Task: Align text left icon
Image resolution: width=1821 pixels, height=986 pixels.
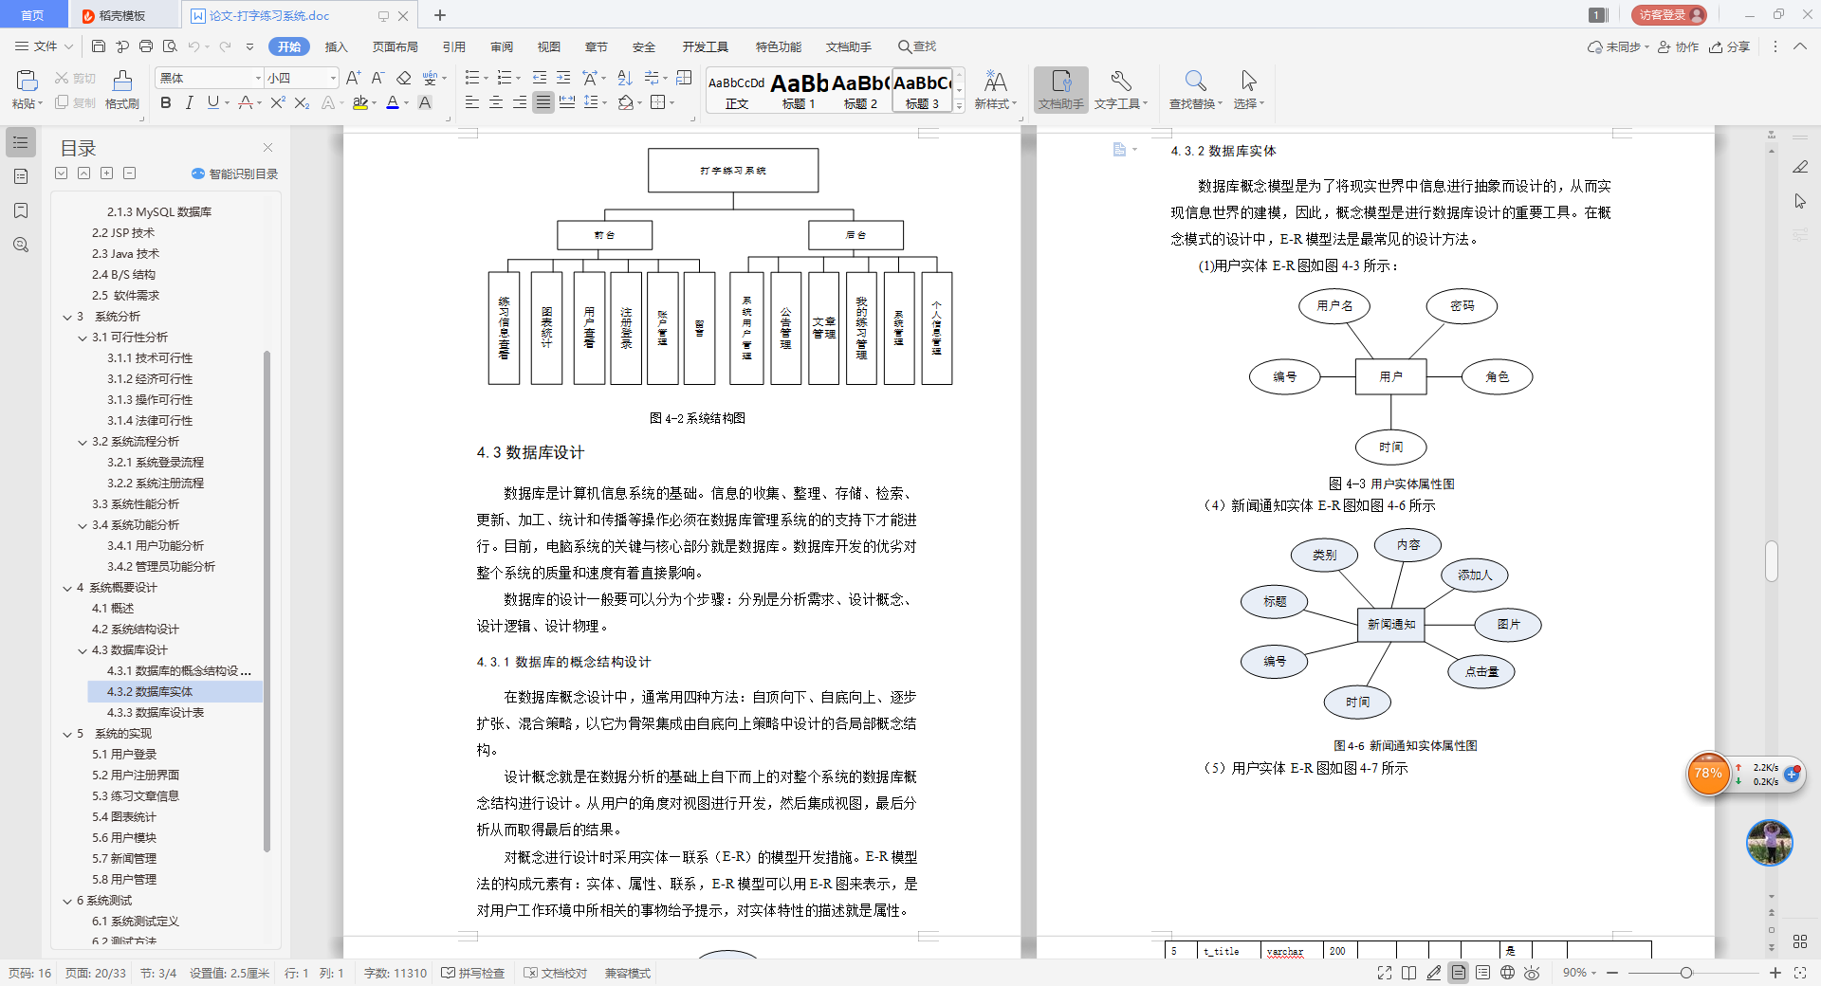Action: [471, 102]
